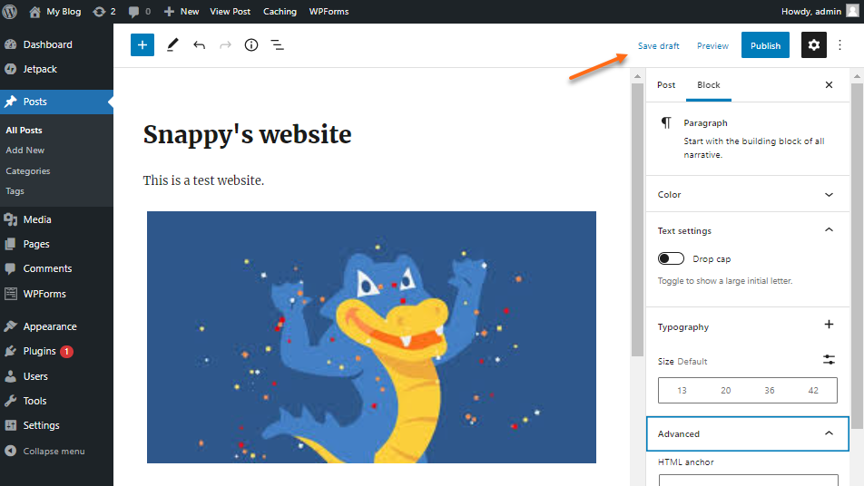The height and width of the screenshot is (486, 864).
Task: Toggle custom size slider control icon
Action: [x=829, y=360]
